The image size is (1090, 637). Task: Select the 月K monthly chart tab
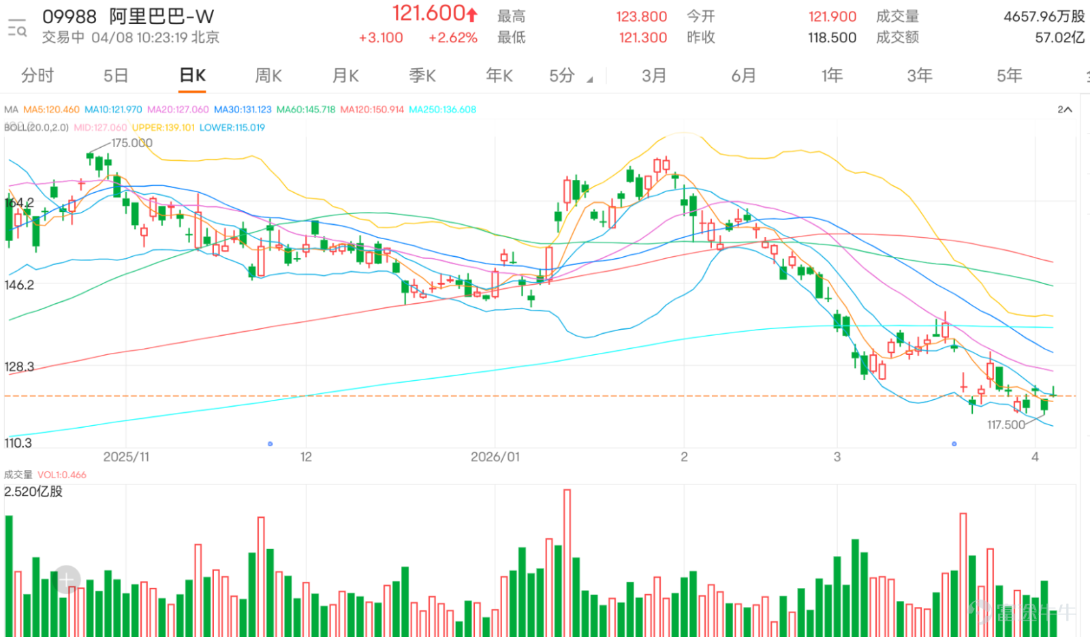pyautogui.click(x=345, y=76)
